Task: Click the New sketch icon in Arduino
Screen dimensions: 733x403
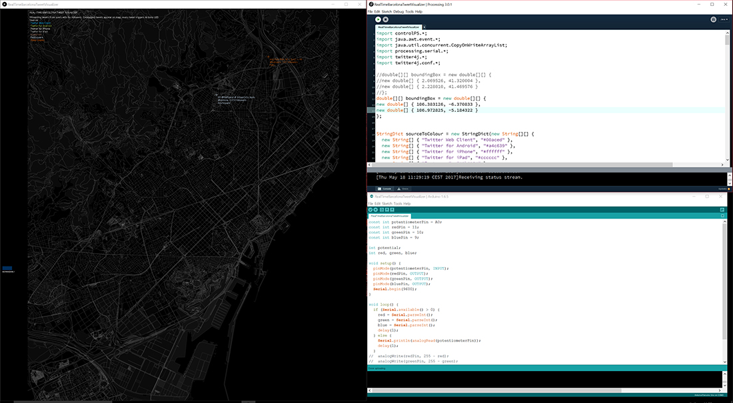Action: pyautogui.click(x=381, y=210)
